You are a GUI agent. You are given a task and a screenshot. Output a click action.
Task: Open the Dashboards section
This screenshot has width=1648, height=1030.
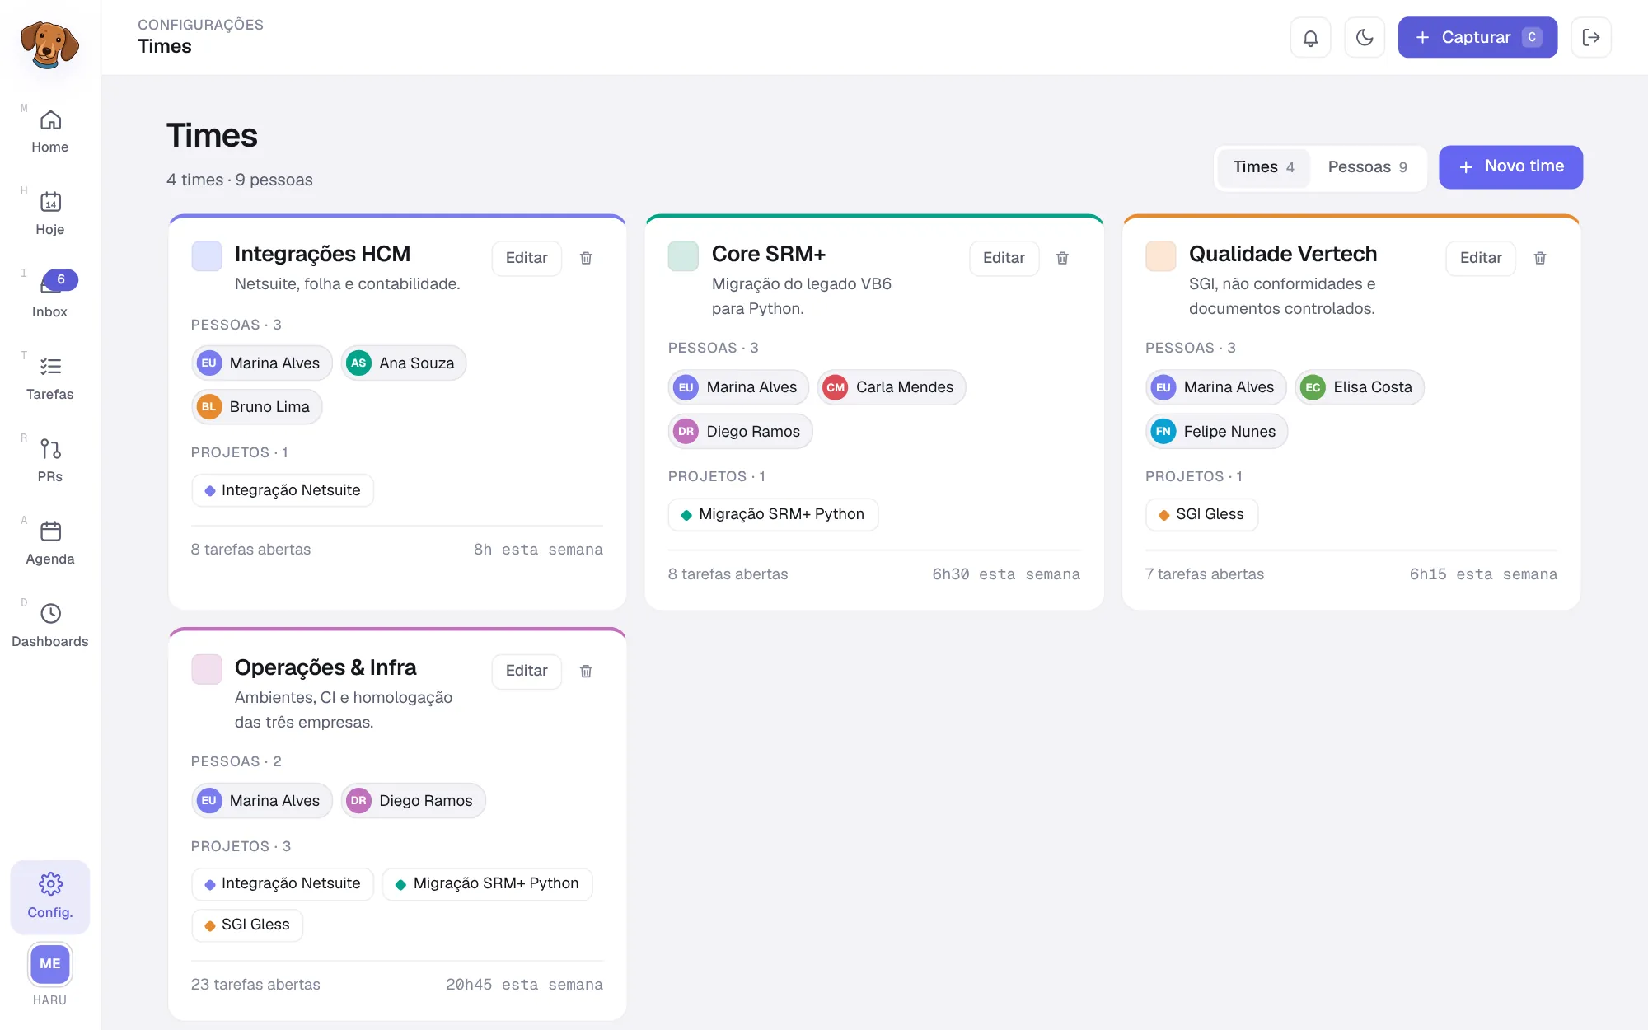coord(50,625)
